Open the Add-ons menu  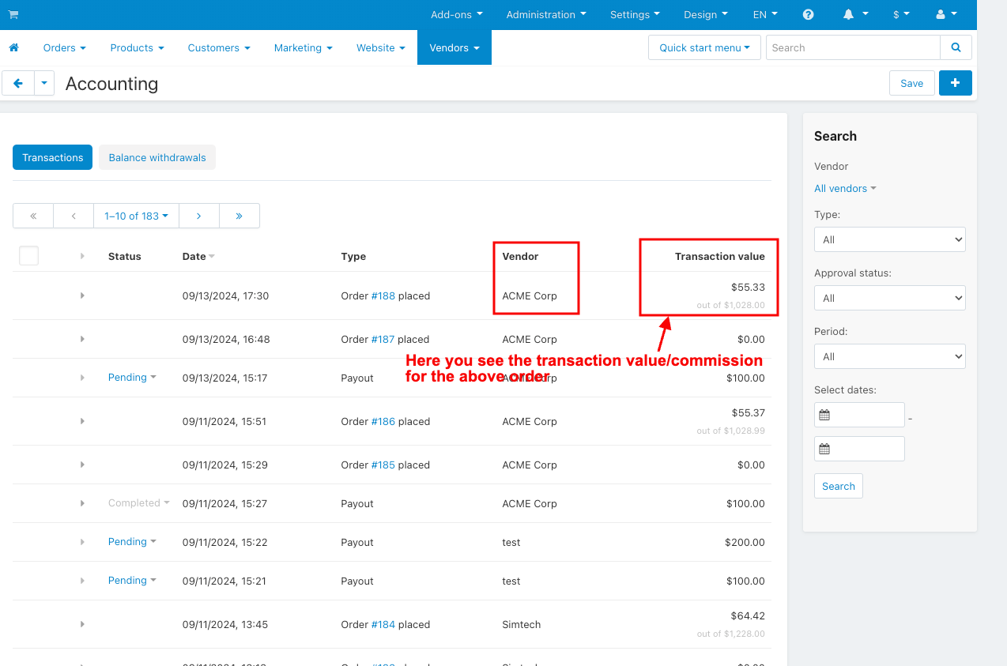tap(456, 15)
